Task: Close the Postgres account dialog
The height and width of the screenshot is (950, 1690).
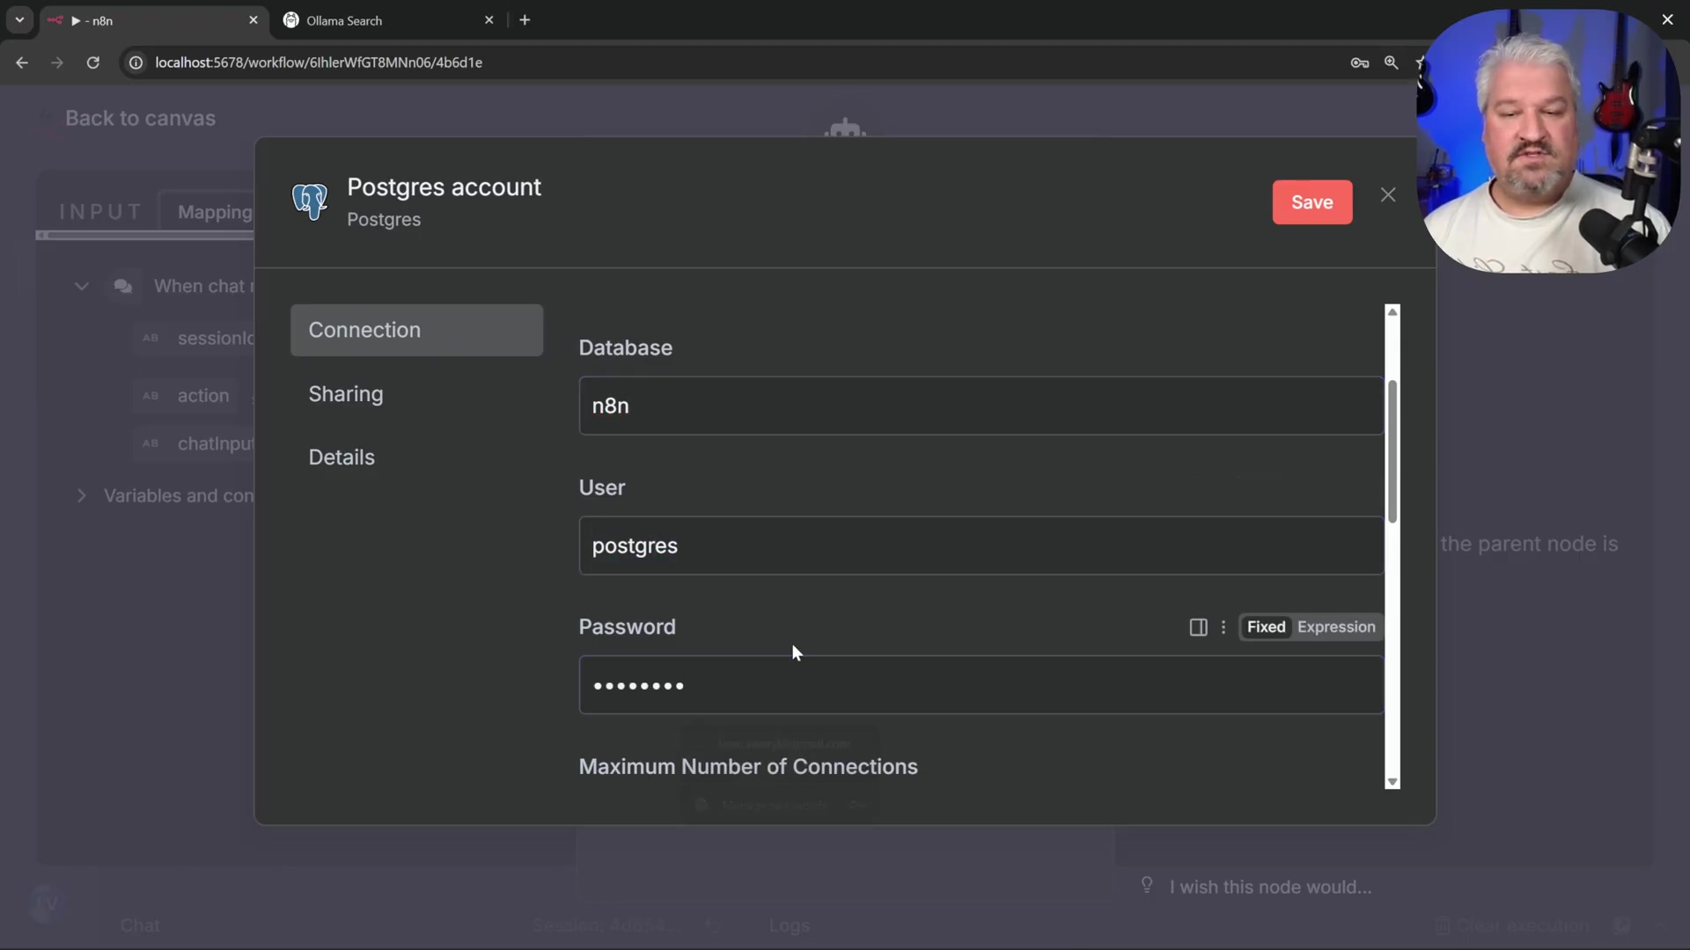Action: [x=1388, y=195]
